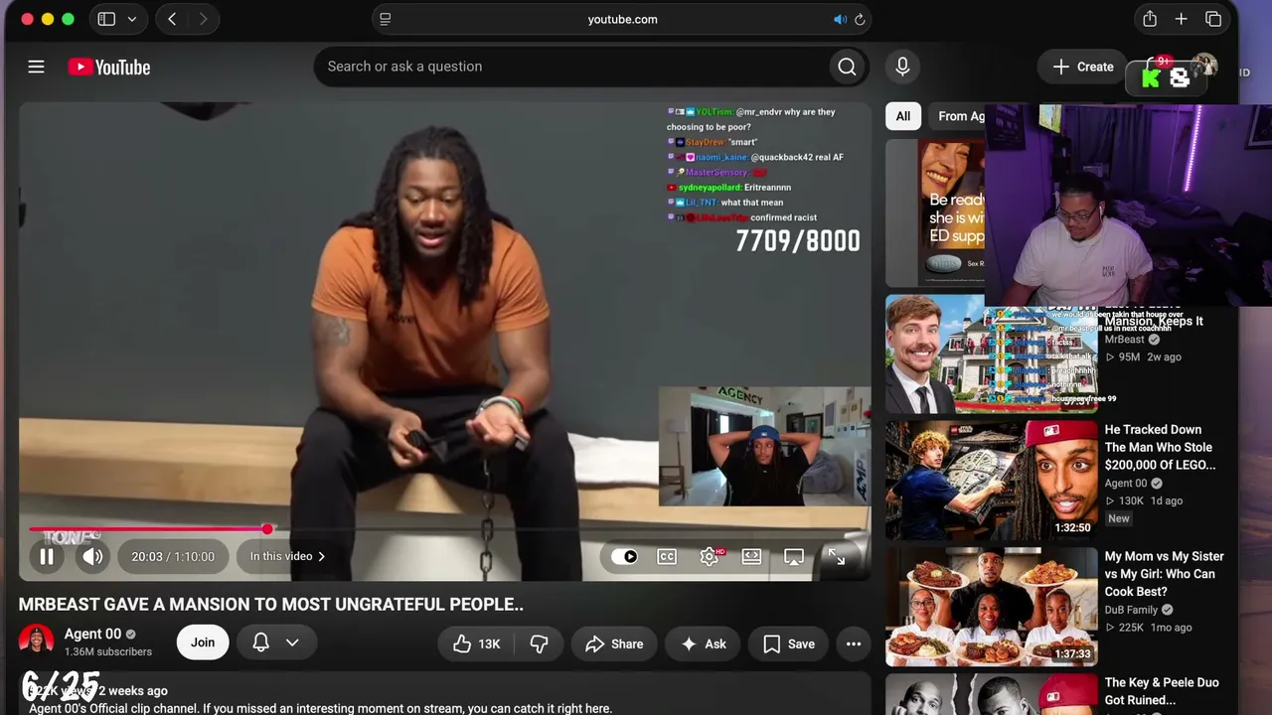Toggle the autoplay switch in the player
Screen dimensions: 1272x715
point(624,556)
